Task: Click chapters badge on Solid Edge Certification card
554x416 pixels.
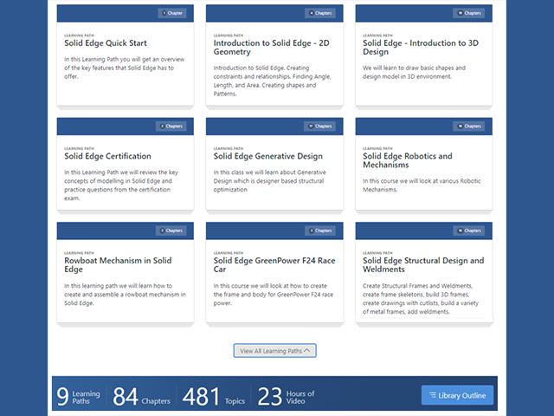Action: tap(171, 126)
